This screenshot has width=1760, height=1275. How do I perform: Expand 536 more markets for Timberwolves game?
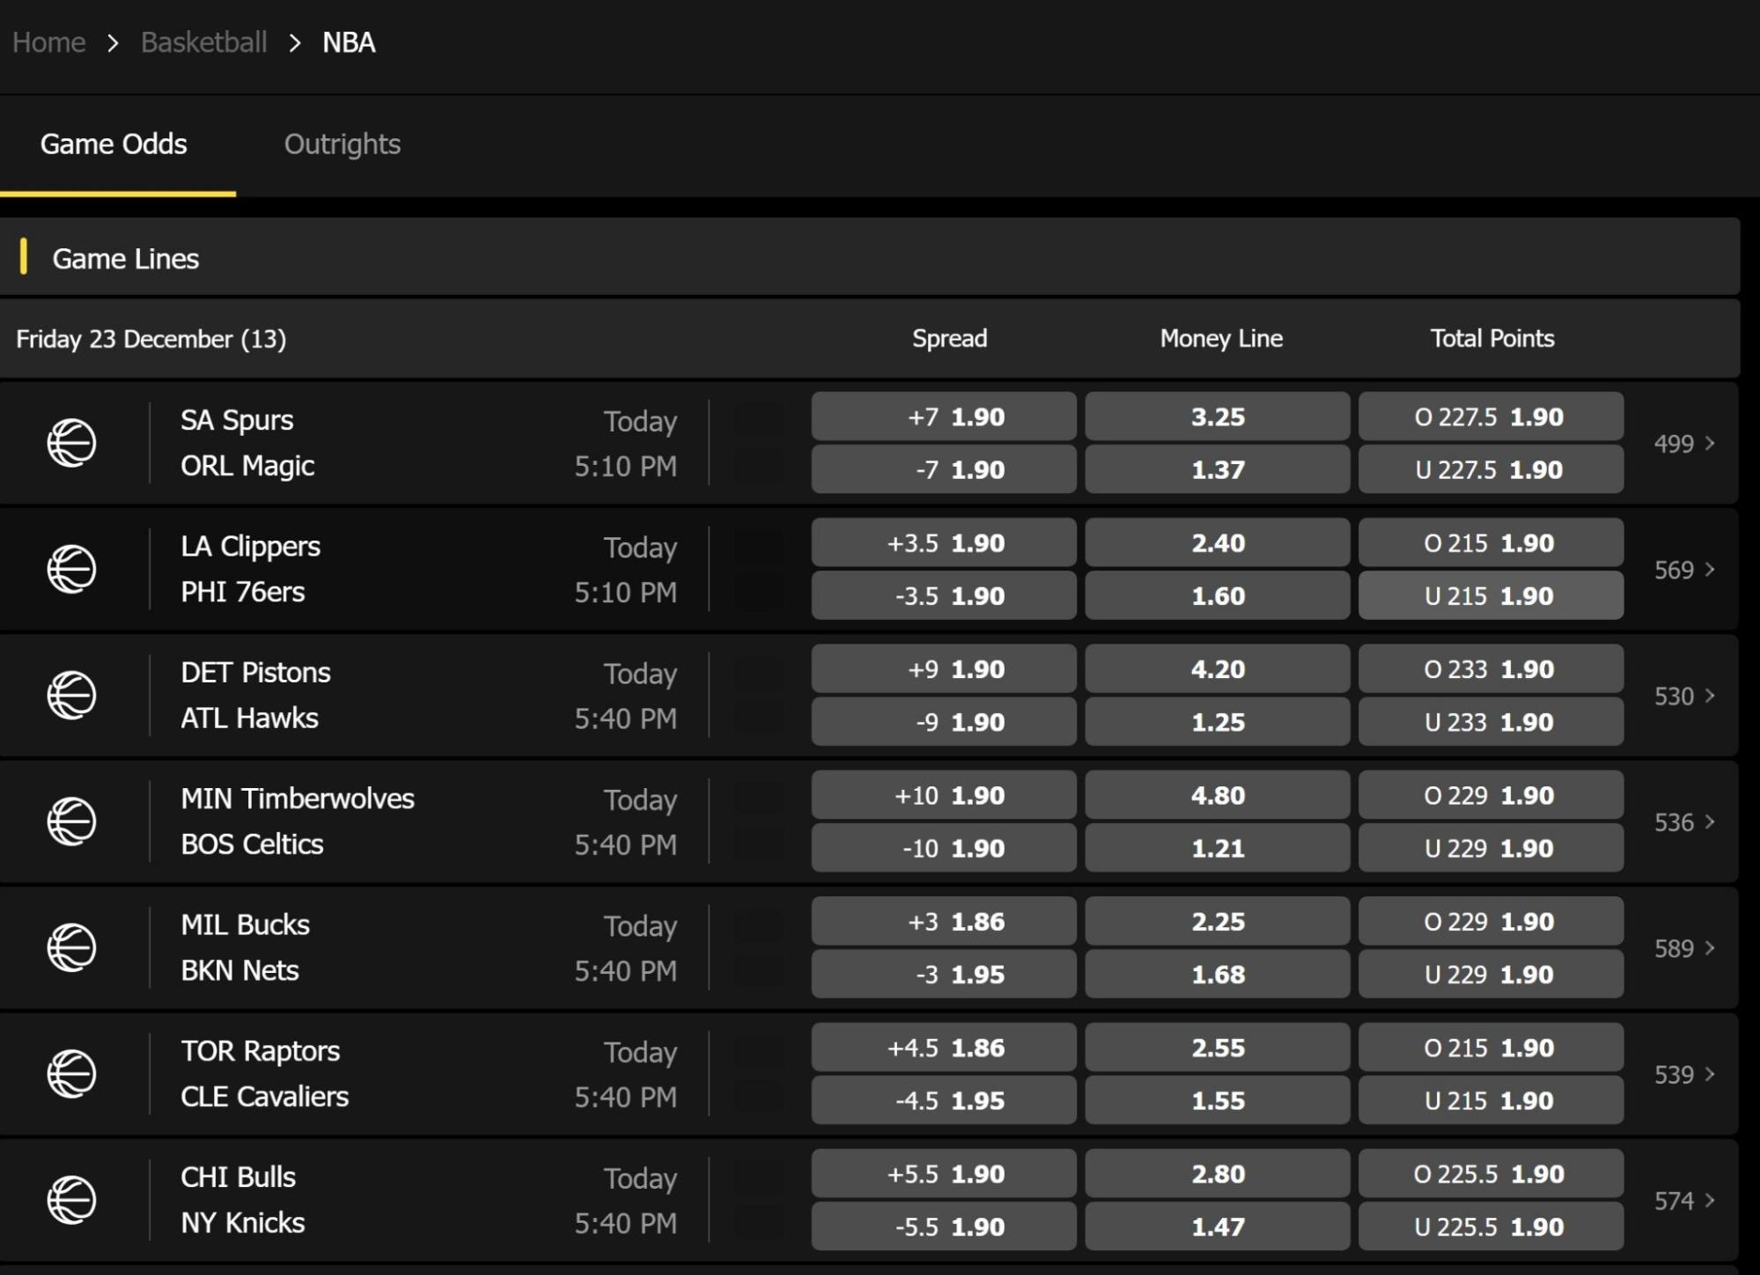pos(1684,822)
